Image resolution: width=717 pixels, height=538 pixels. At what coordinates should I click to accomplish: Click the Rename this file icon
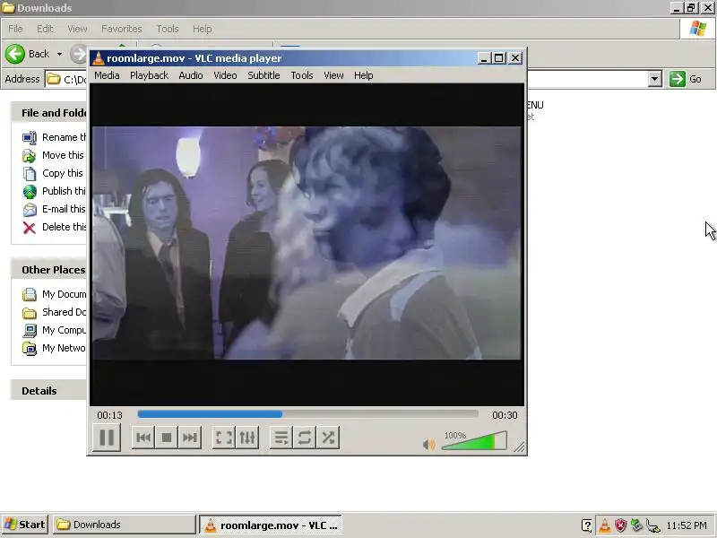point(30,137)
